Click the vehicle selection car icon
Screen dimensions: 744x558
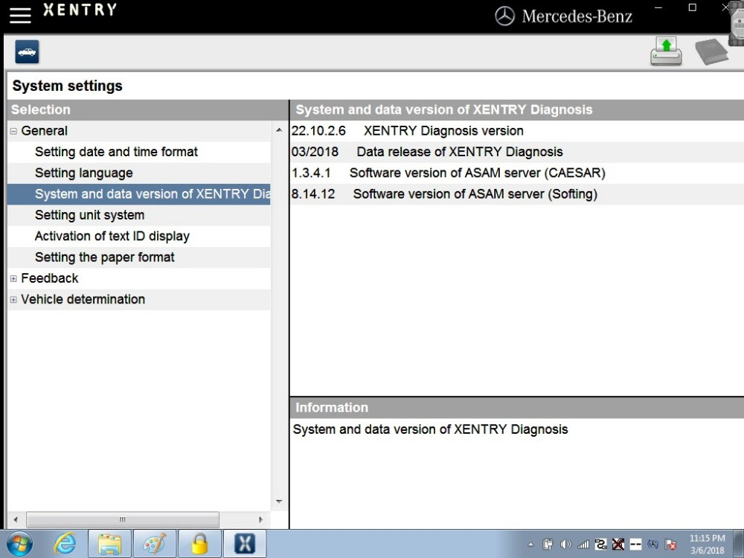[27, 52]
